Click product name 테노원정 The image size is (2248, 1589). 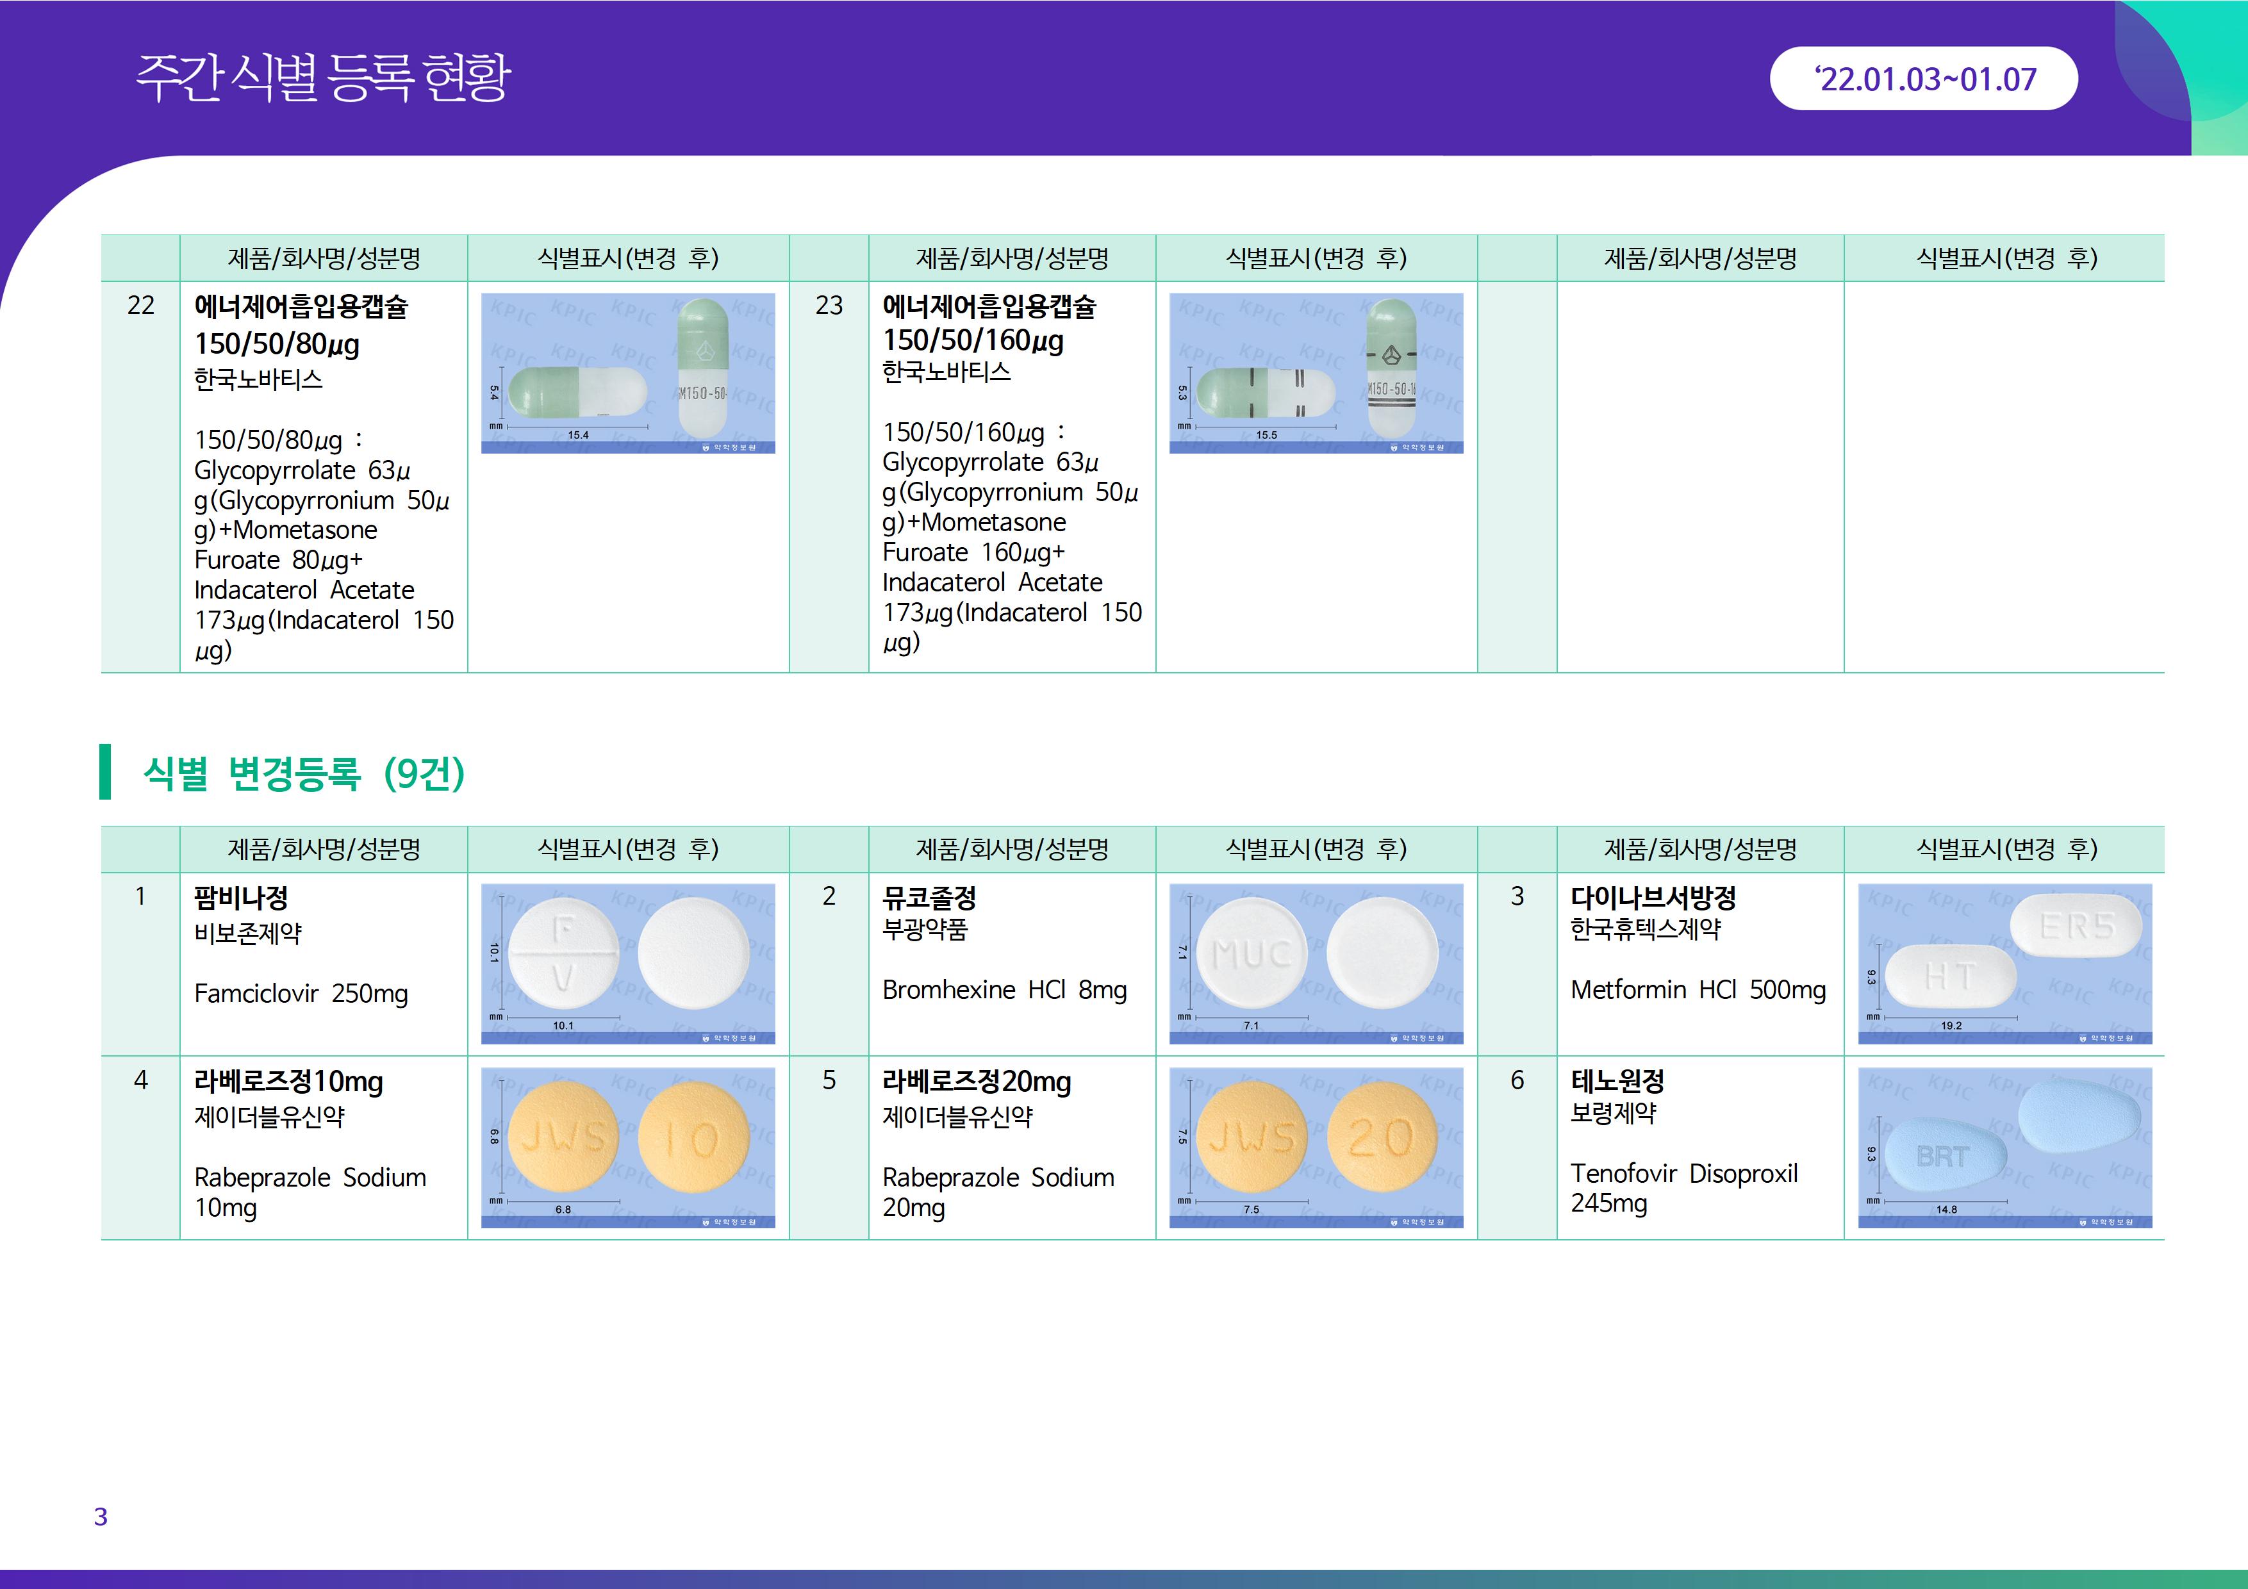pos(1617,1082)
